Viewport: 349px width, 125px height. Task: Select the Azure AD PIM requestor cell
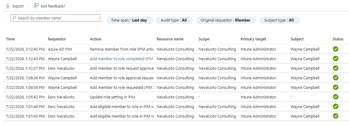click(60, 49)
